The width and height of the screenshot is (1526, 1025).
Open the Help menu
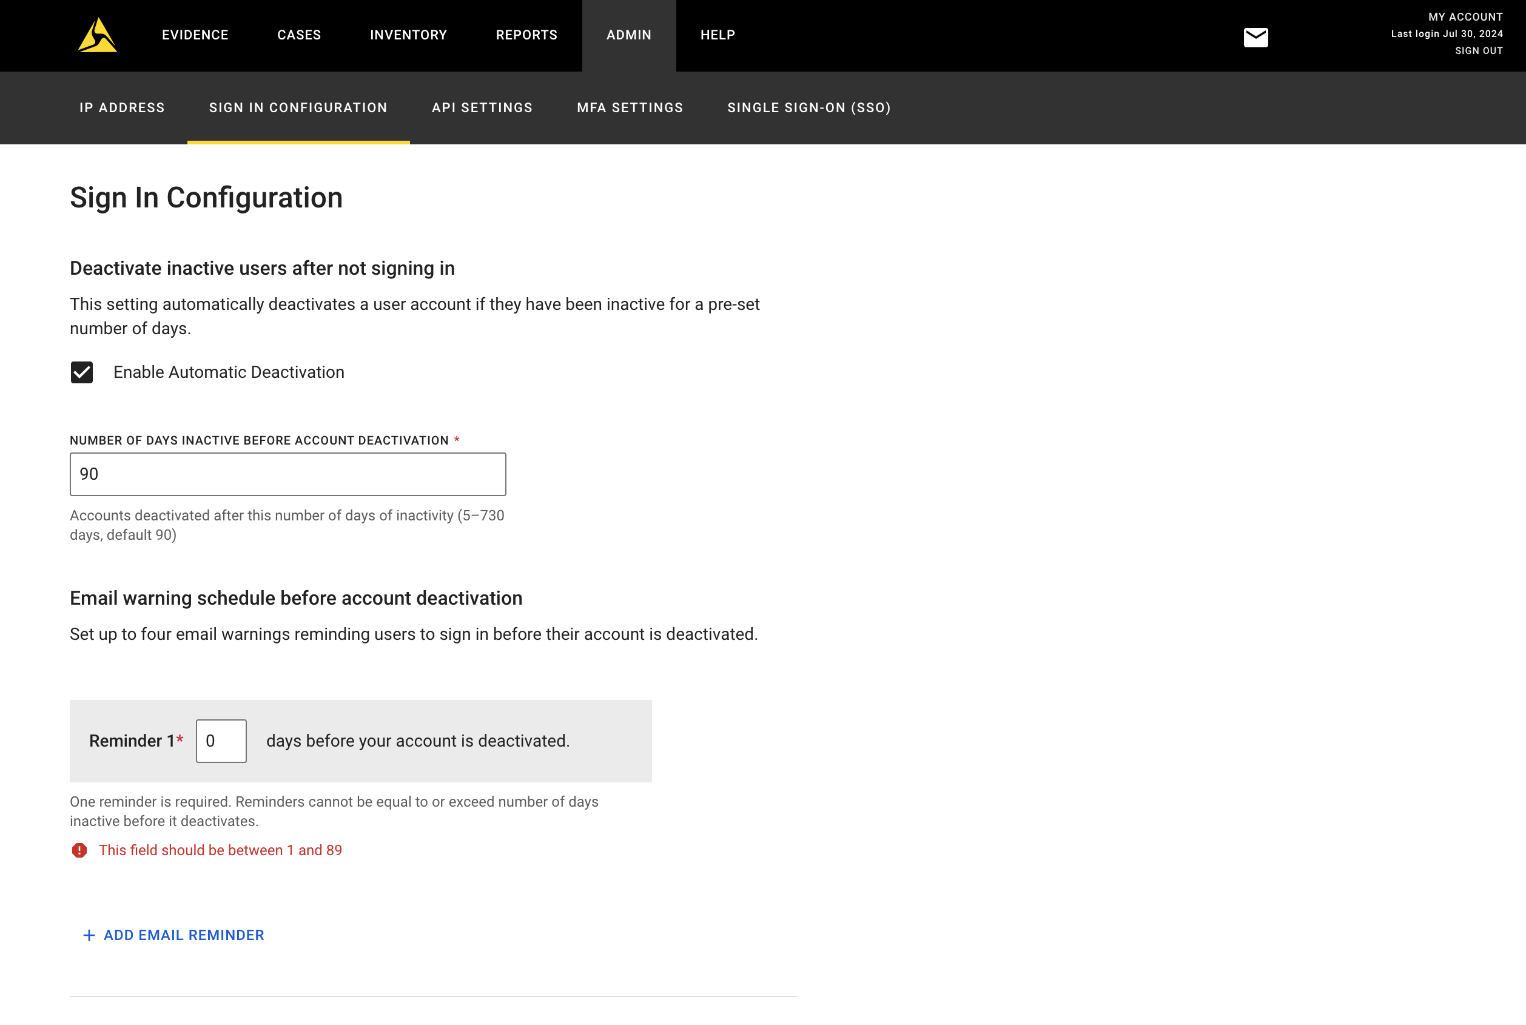(718, 35)
